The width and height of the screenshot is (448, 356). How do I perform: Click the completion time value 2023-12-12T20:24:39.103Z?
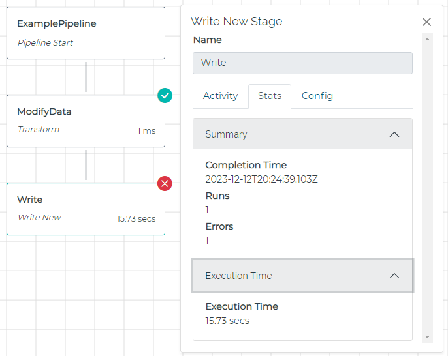[x=261, y=179]
